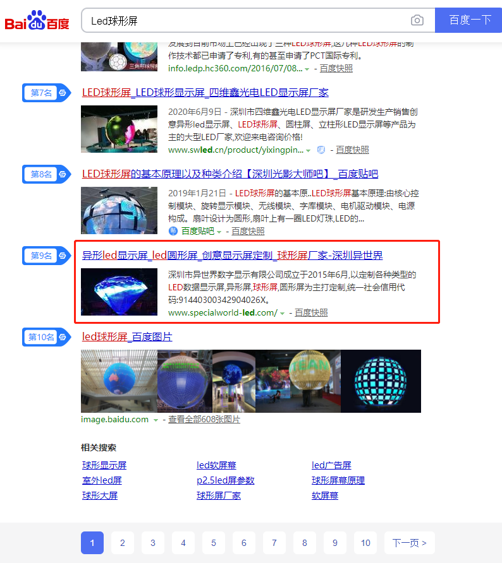Expand dropdown arrow next to www.swled.cn URL

tap(308, 150)
